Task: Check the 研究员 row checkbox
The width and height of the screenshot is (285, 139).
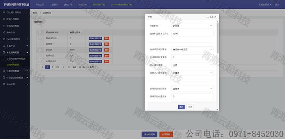Action: [x=40, y=50]
